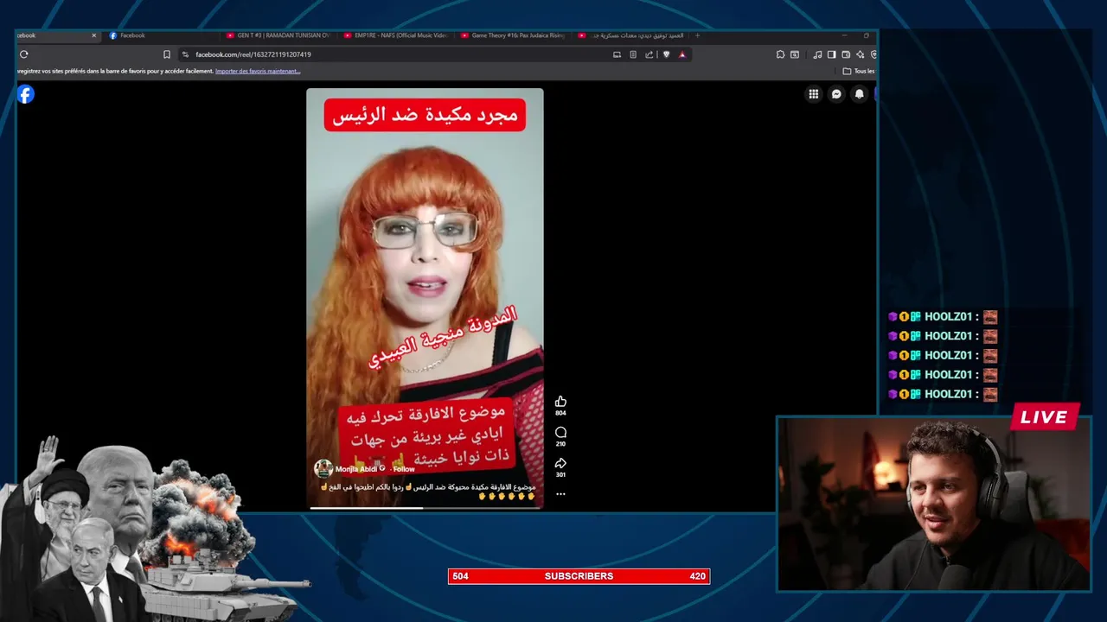The height and width of the screenshot is (622, 1107).
Task: Open reader mode icon in address bar
Action: coord(633,54)
